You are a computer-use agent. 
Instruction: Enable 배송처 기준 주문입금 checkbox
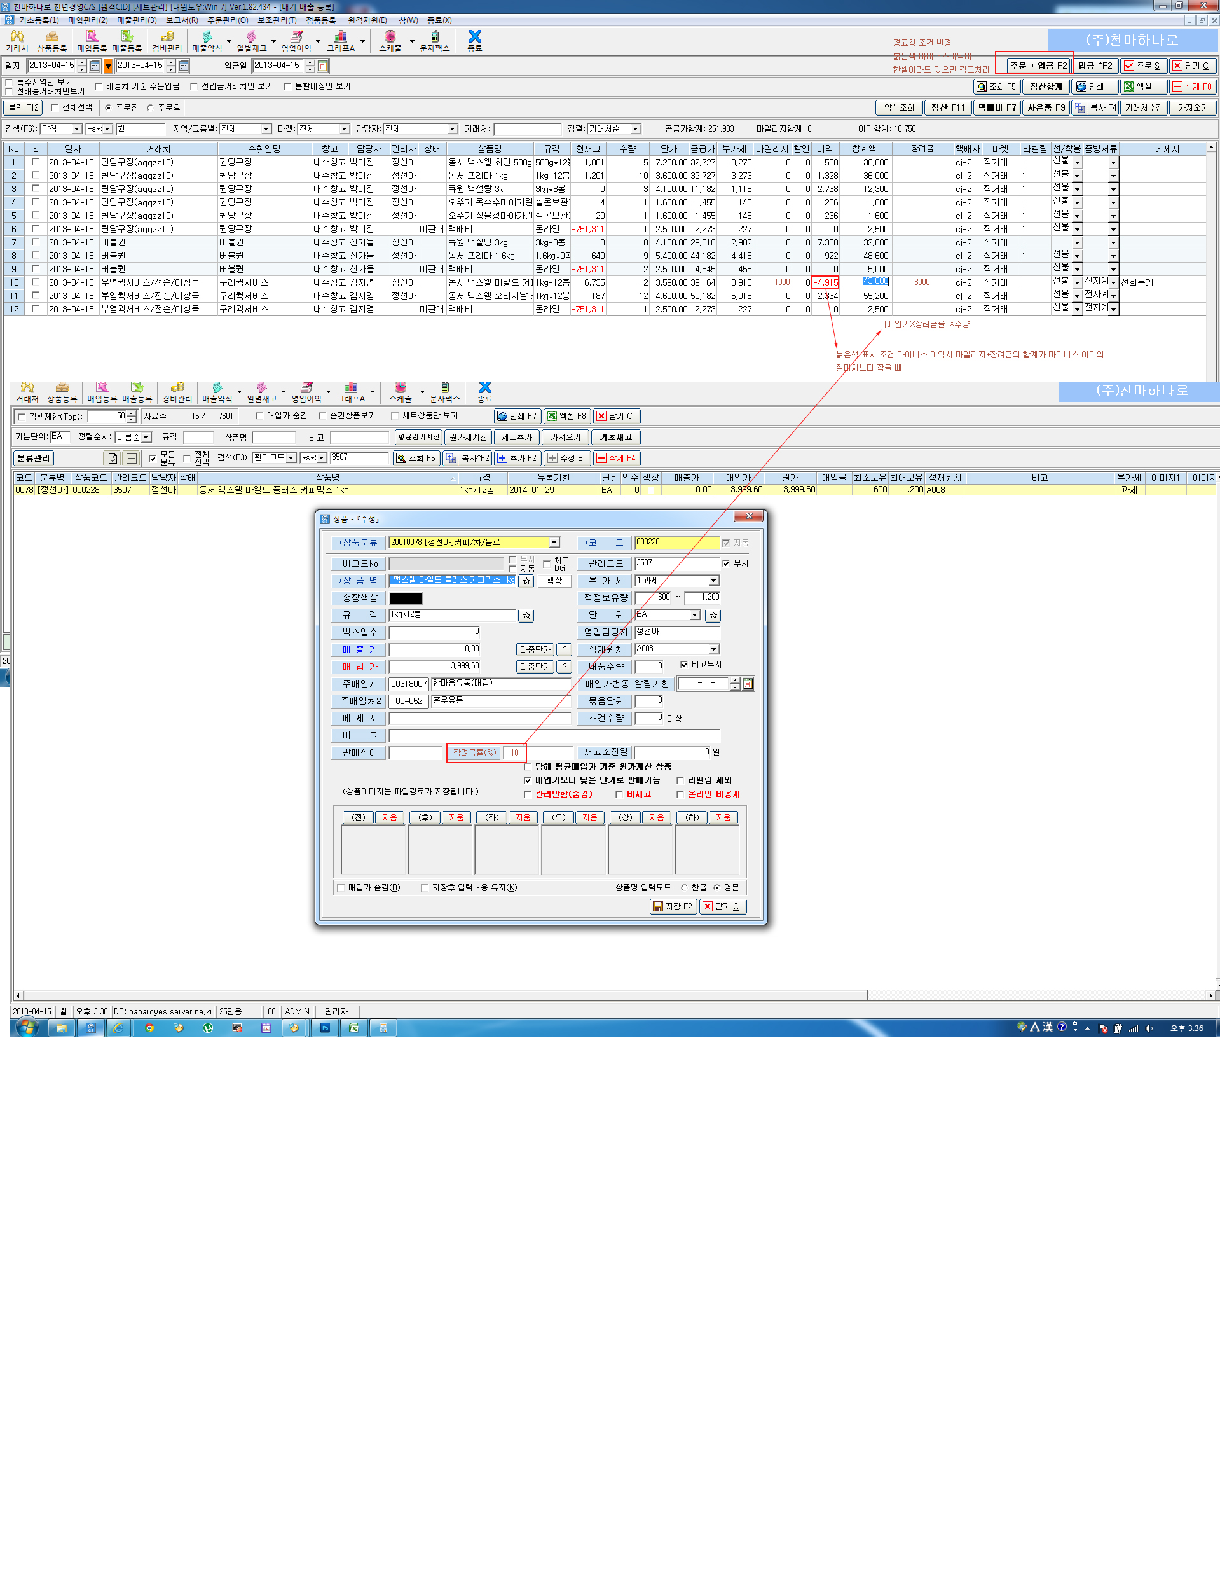coord(98,86)
